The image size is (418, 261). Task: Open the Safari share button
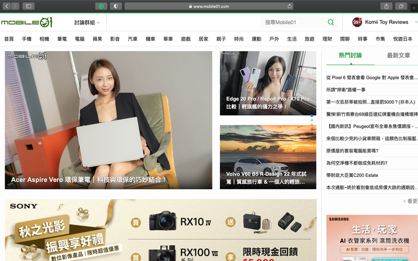pos(386,6)
